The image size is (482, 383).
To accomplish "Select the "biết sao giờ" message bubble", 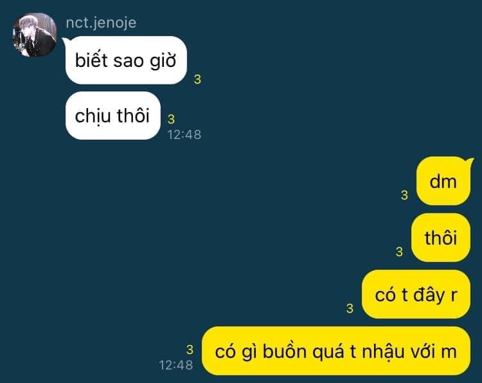I will pos(126,61).
